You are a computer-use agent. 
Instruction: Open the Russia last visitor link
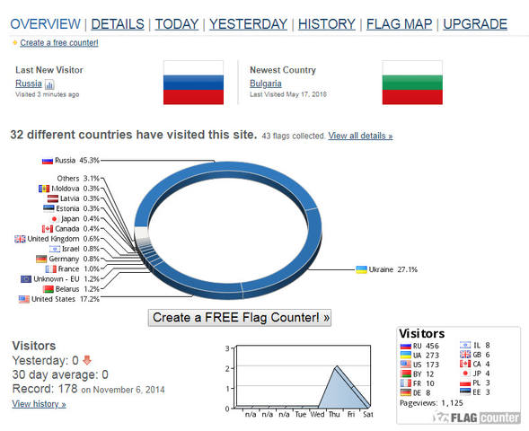pyautogui.click(x=29, y=84)
